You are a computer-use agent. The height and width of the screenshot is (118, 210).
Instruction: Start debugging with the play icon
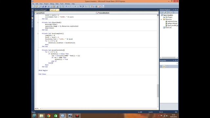pyautogui.click(x=75, y=7)
